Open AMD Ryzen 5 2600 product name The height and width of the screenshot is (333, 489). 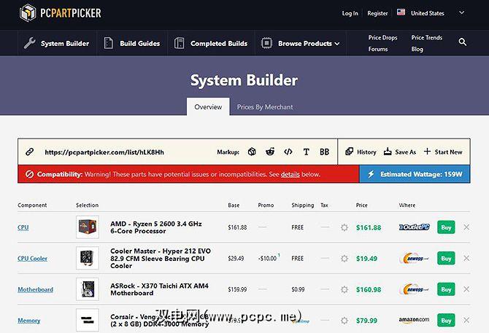tap(156, 227)
